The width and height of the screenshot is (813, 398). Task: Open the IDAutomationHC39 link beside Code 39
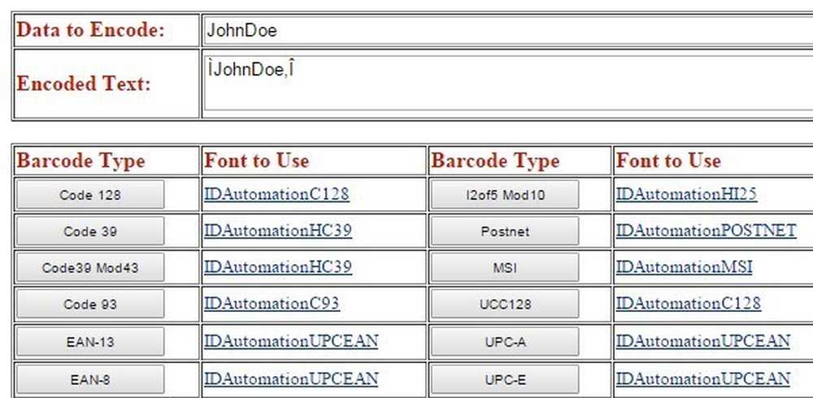pyautogui.click(x=278, y=230)
